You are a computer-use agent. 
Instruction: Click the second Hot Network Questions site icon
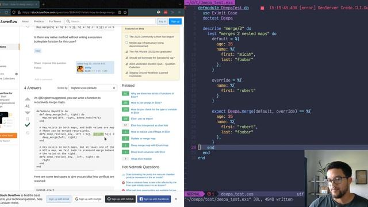tap(123, 183)
